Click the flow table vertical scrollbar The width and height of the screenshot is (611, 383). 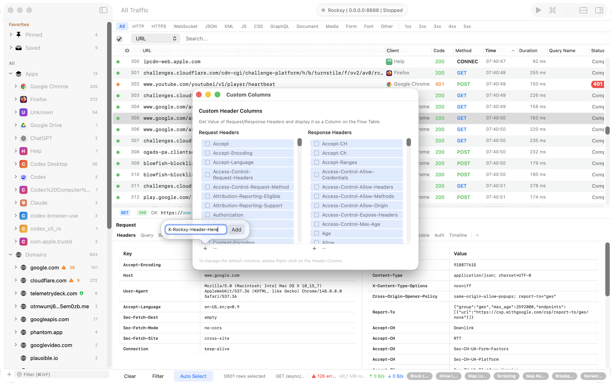(607, 130)
